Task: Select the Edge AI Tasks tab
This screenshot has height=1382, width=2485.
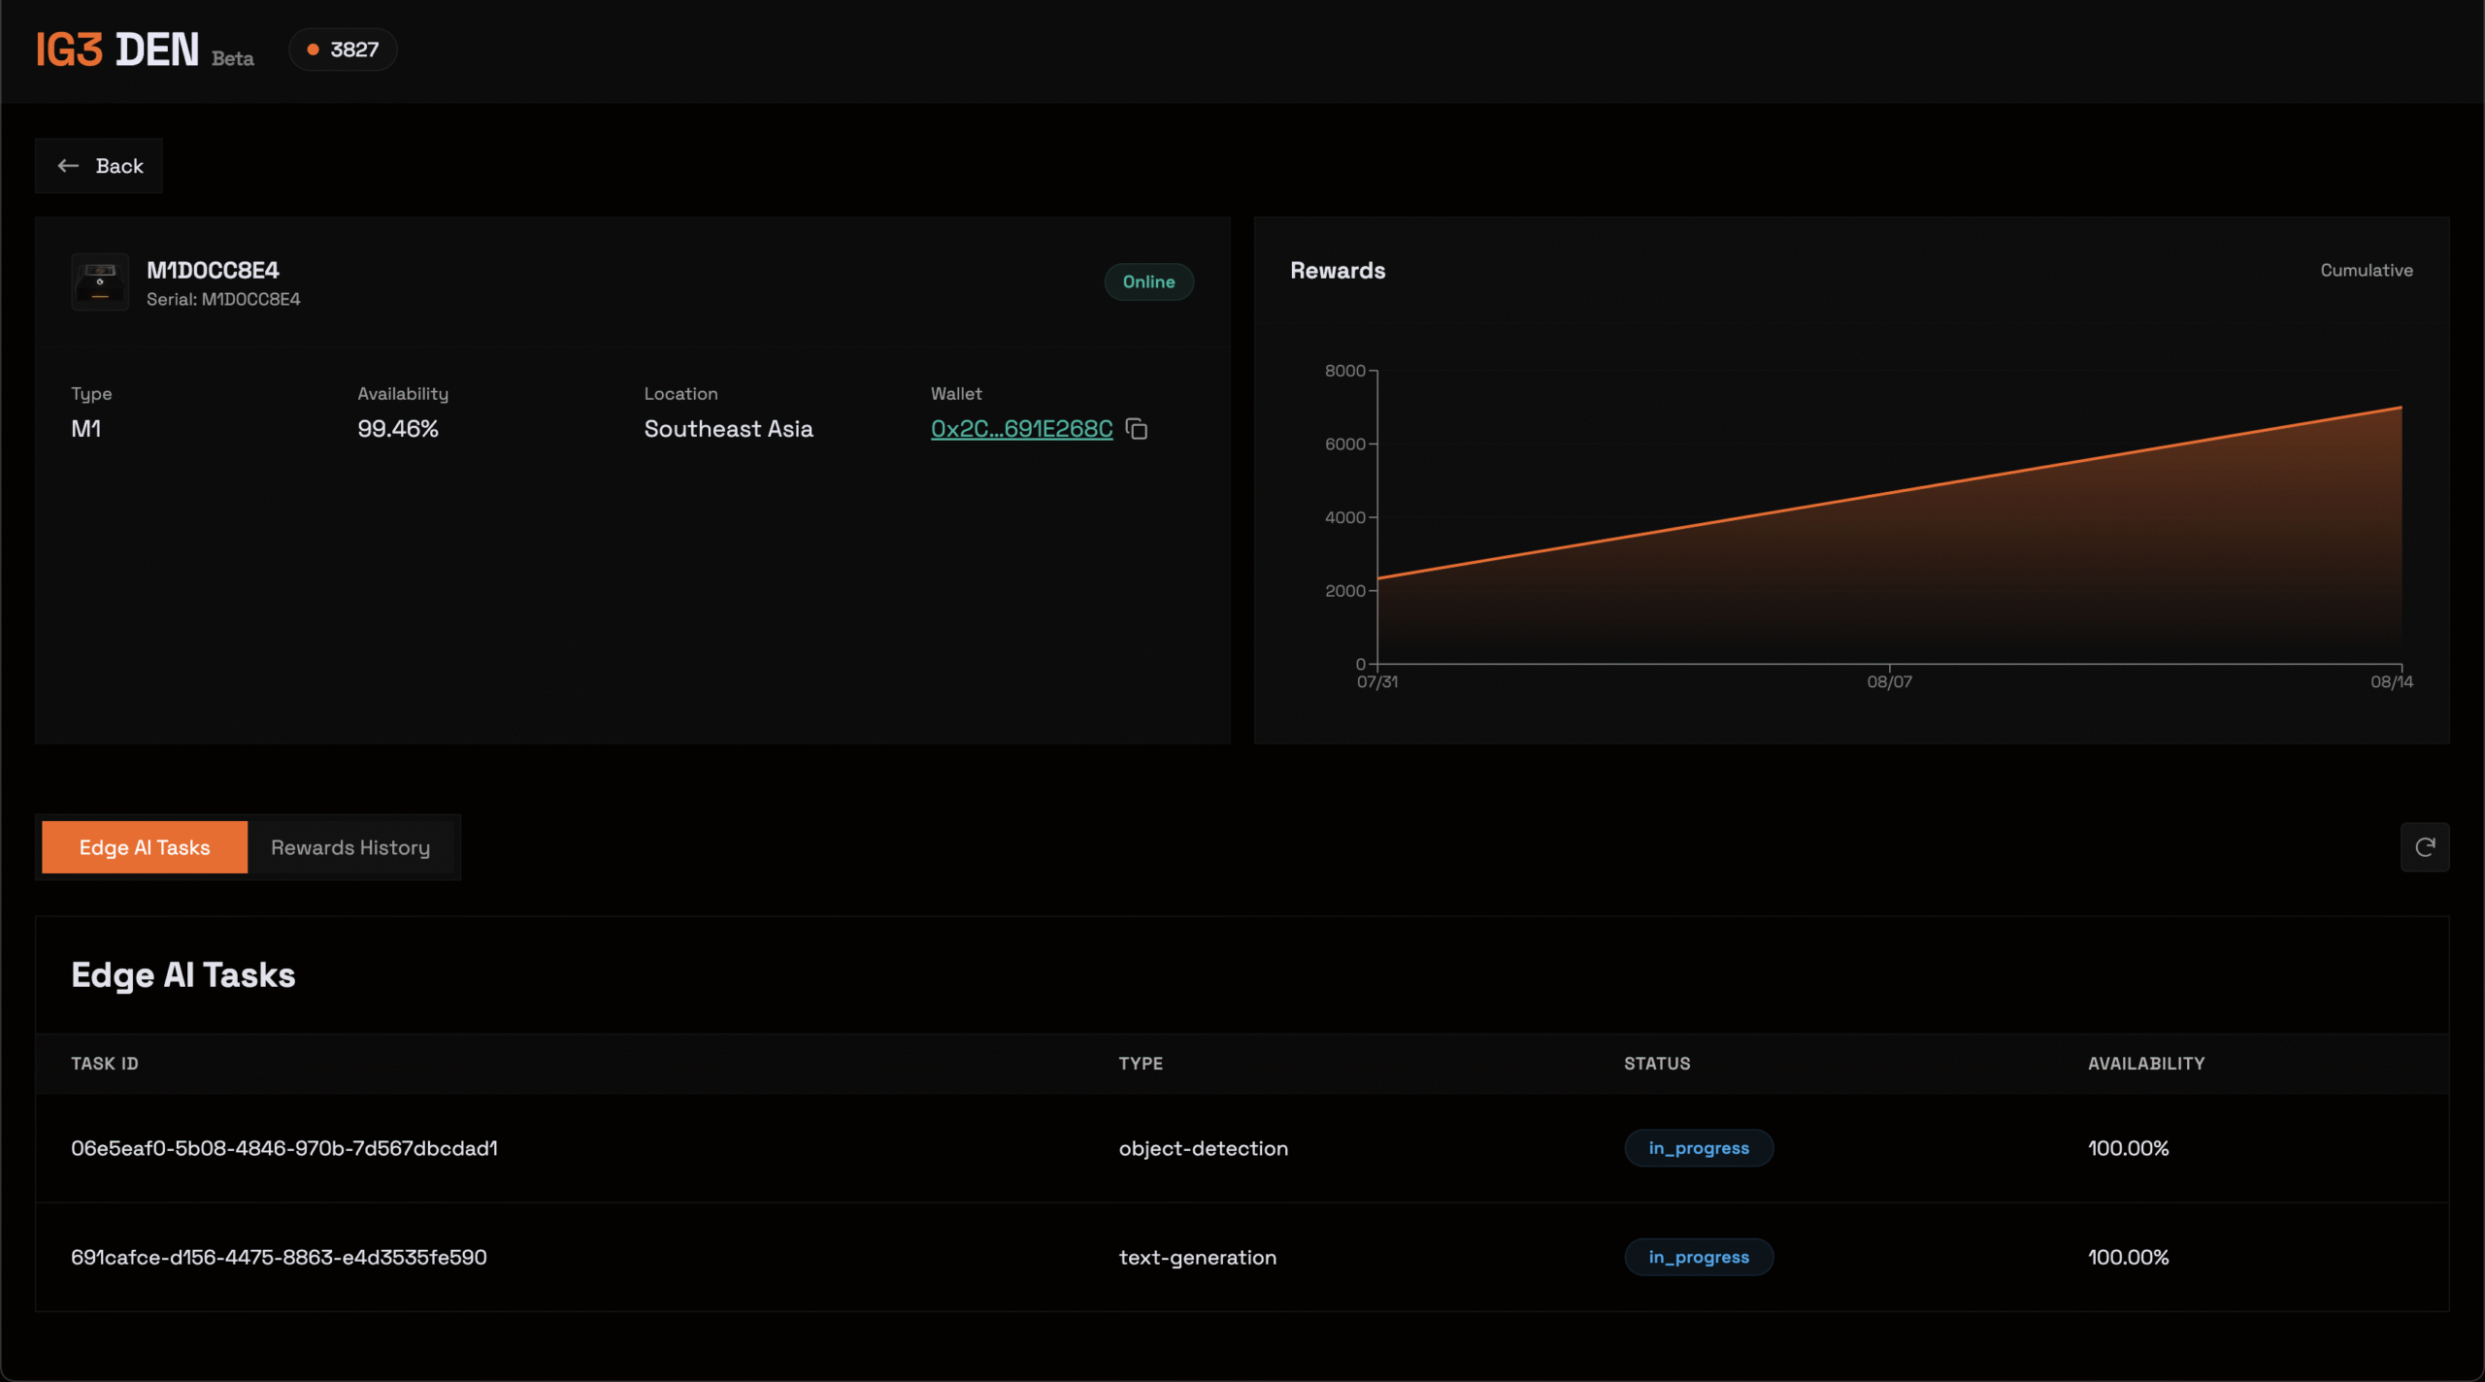Action: tap(145, 847)
